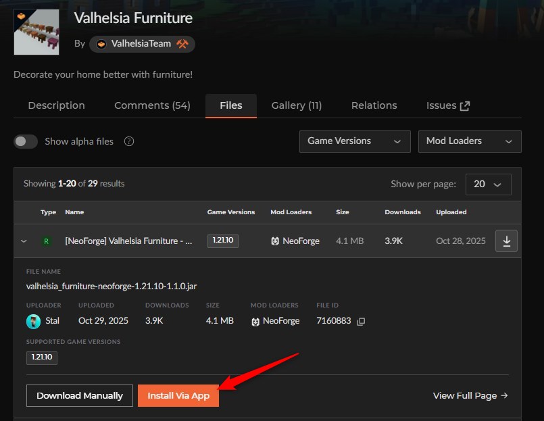Click the Valhelsia Furniture project thumbnail
Screen dimensions: 544x421
point(36,32)
